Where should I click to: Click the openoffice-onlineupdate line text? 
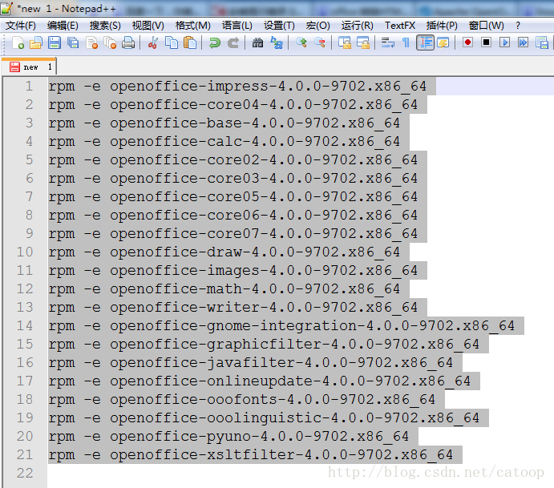pyautogui.click(x=259, y=381)
